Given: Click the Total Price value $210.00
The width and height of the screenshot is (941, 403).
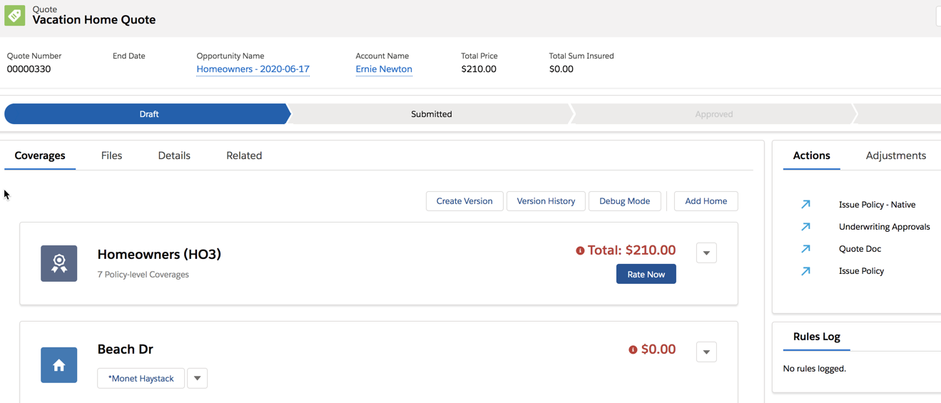Looking at the screenshot, I should 479,69.
